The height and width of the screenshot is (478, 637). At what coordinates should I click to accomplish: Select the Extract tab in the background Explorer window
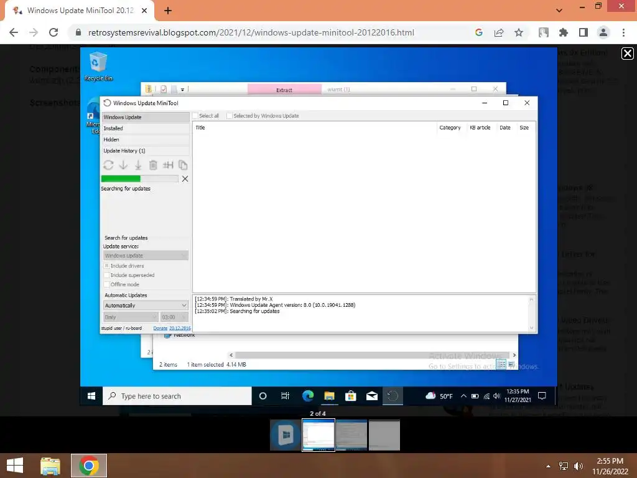tap(284, 90)
